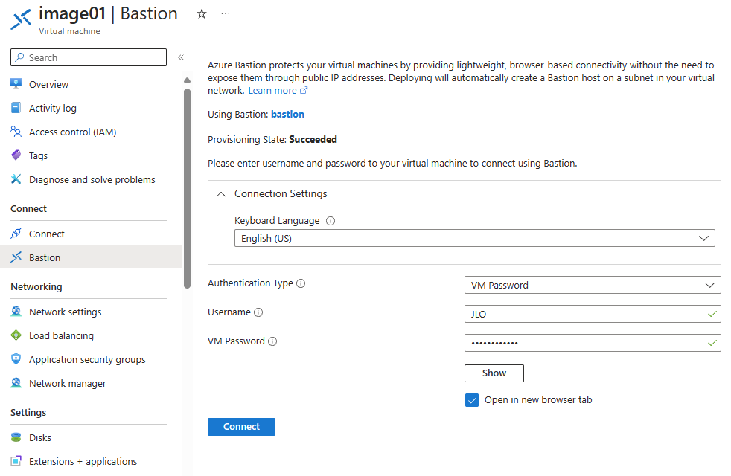The height and width of the screenshot is (476, 731).
Task: Click the Disks icon
Action: 16,437
